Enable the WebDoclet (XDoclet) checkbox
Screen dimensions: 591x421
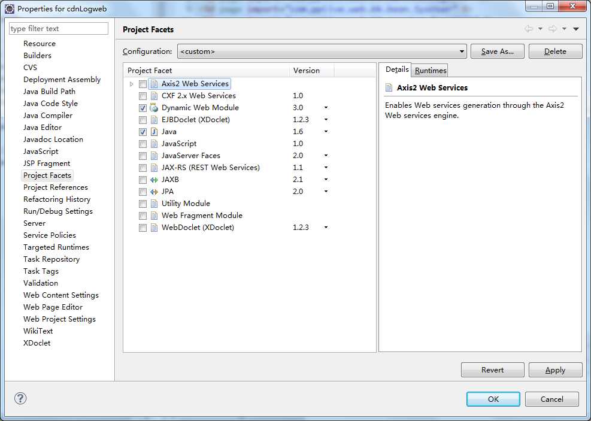(x=143, y=228)
